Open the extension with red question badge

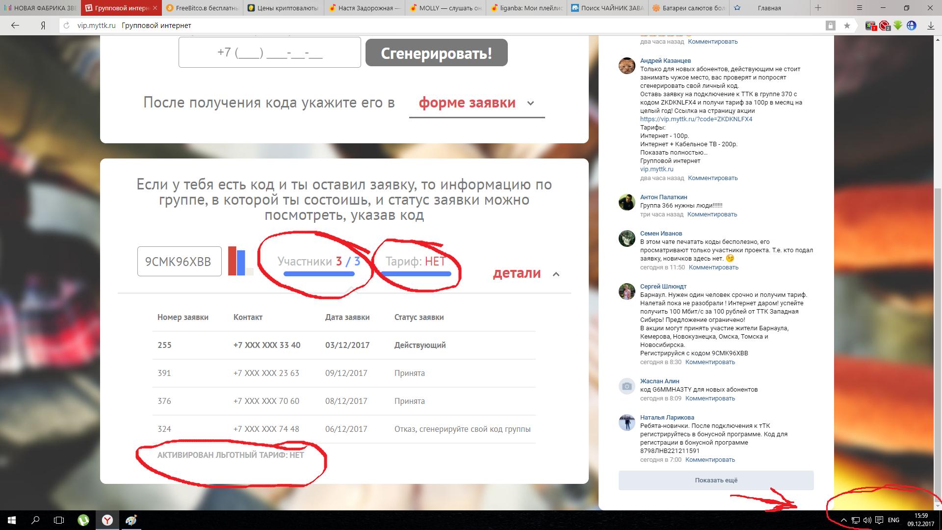(871, 26)
